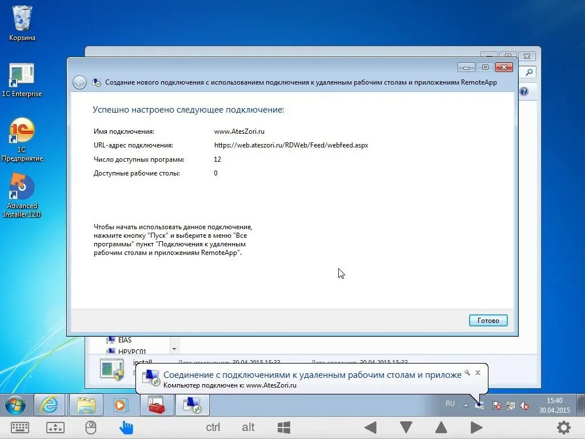
Task: Open the clock showing 15:40
Action: (554, 405)
